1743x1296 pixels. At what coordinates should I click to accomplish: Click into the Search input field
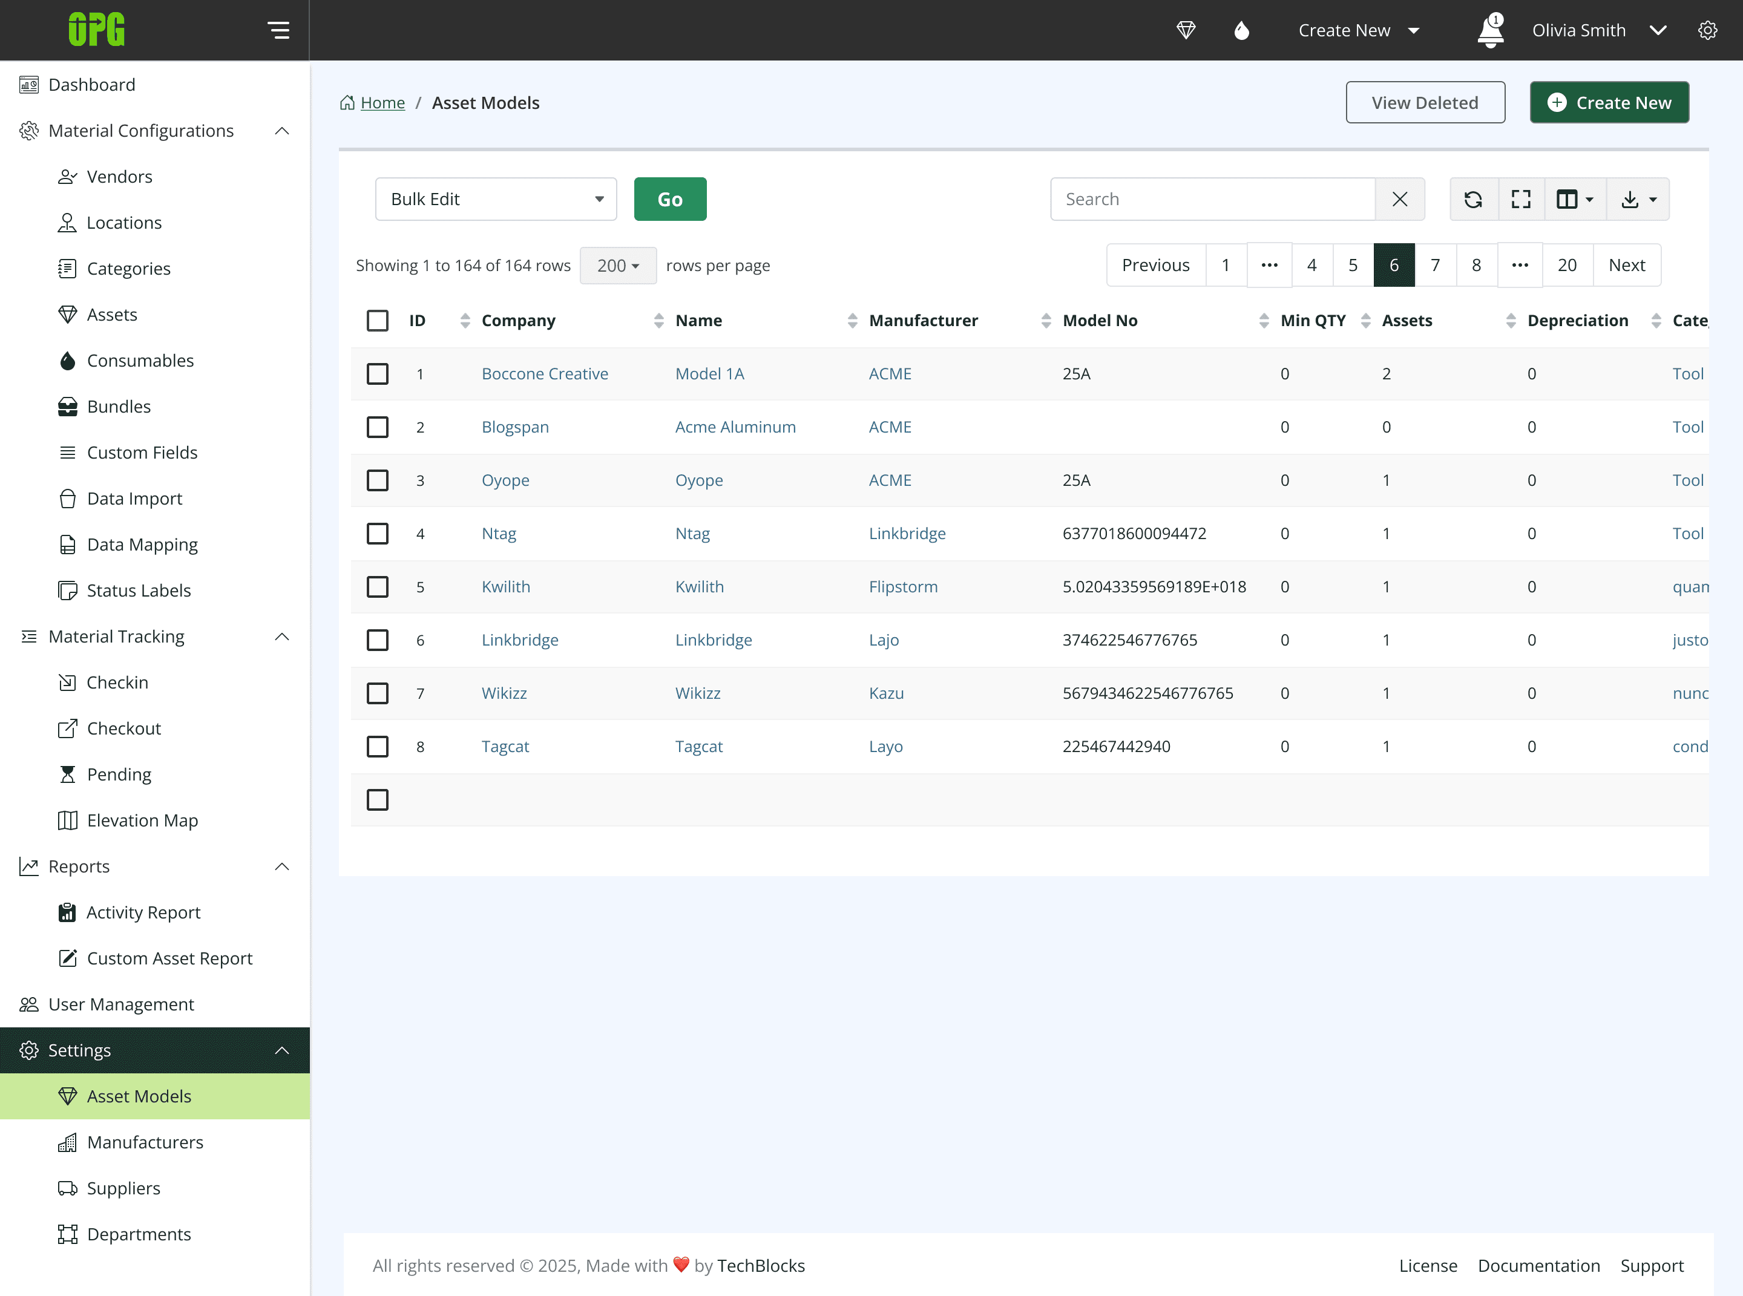pos(1212,199)
